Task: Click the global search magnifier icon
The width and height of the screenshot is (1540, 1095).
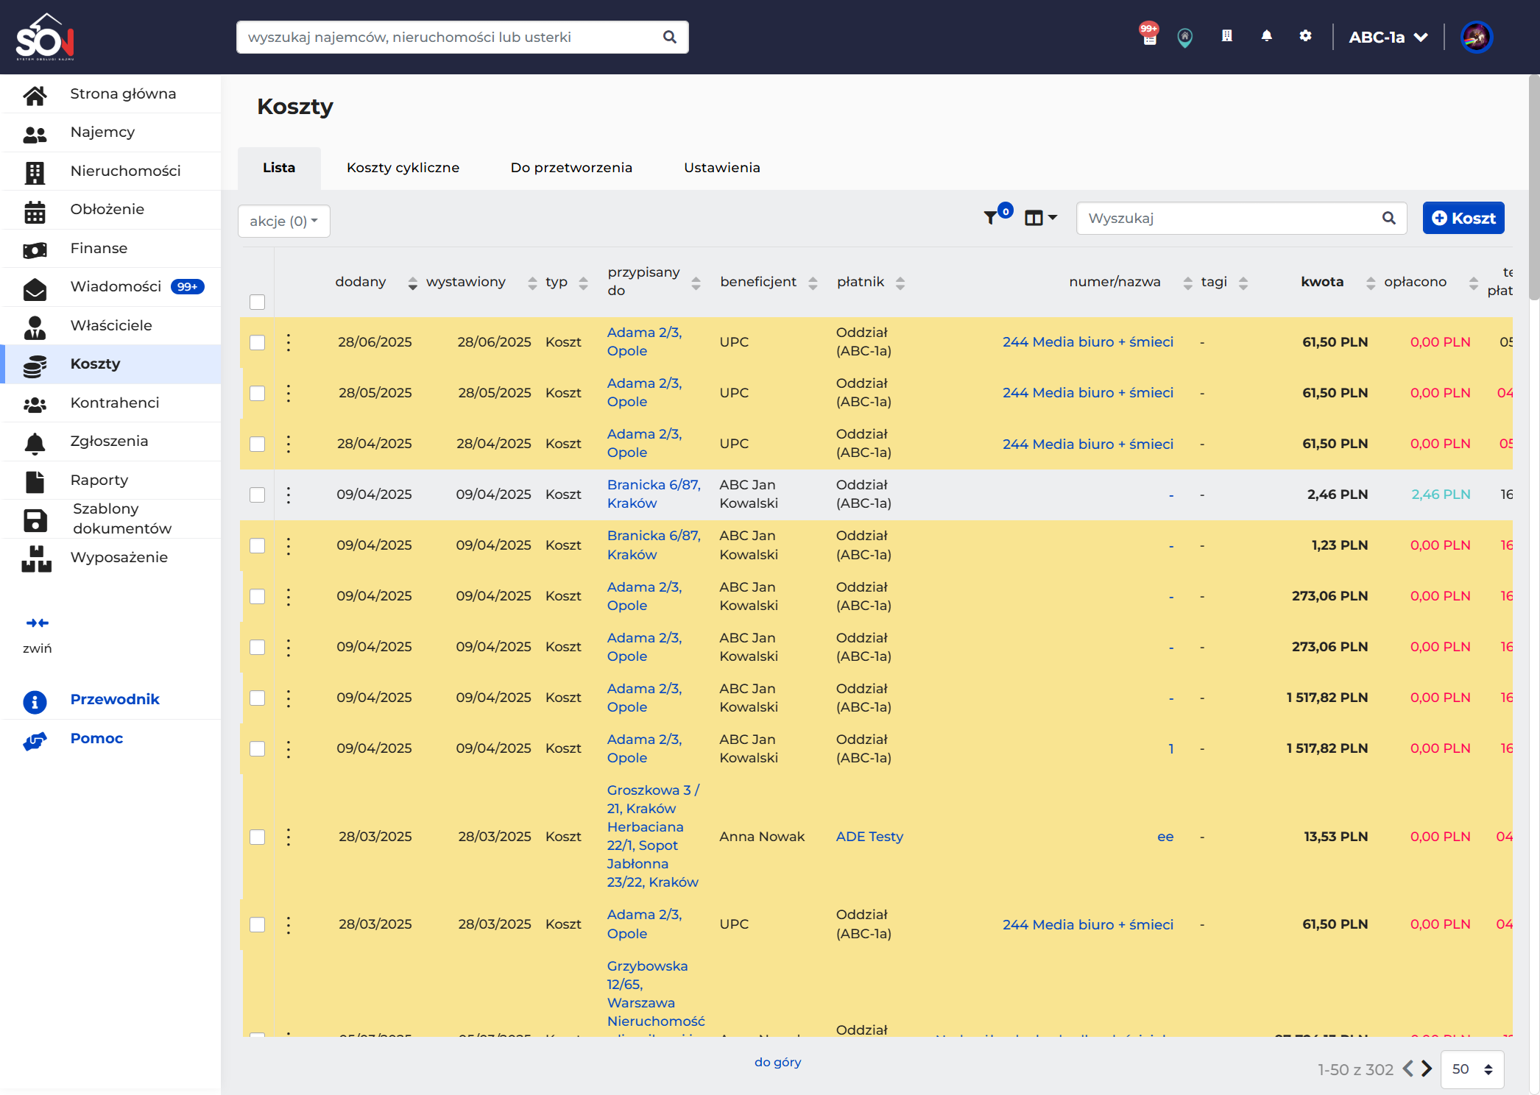Action: coord(669,37)
